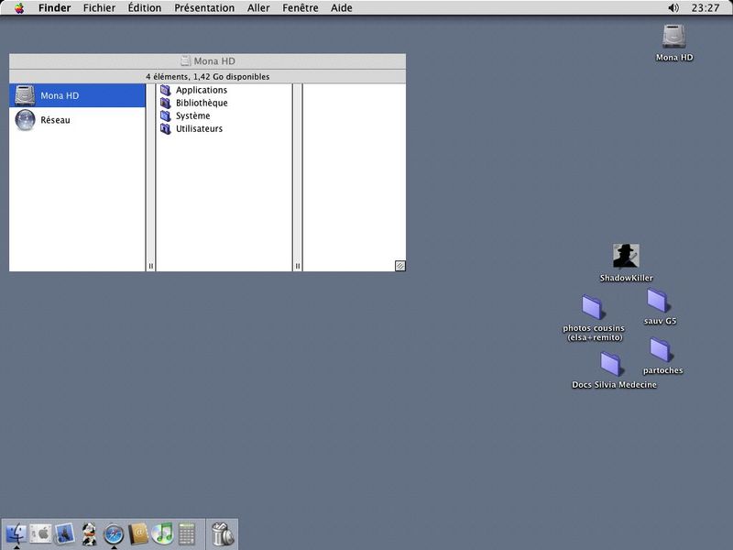Click "4 éléments, 1,42 Go disponibles" status text
Viewport: 733px width, 550px height.
click(208, 77)
